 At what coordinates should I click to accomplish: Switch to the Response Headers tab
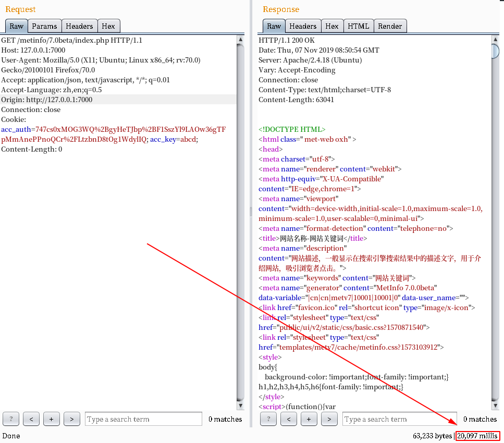tap(303, 26)
